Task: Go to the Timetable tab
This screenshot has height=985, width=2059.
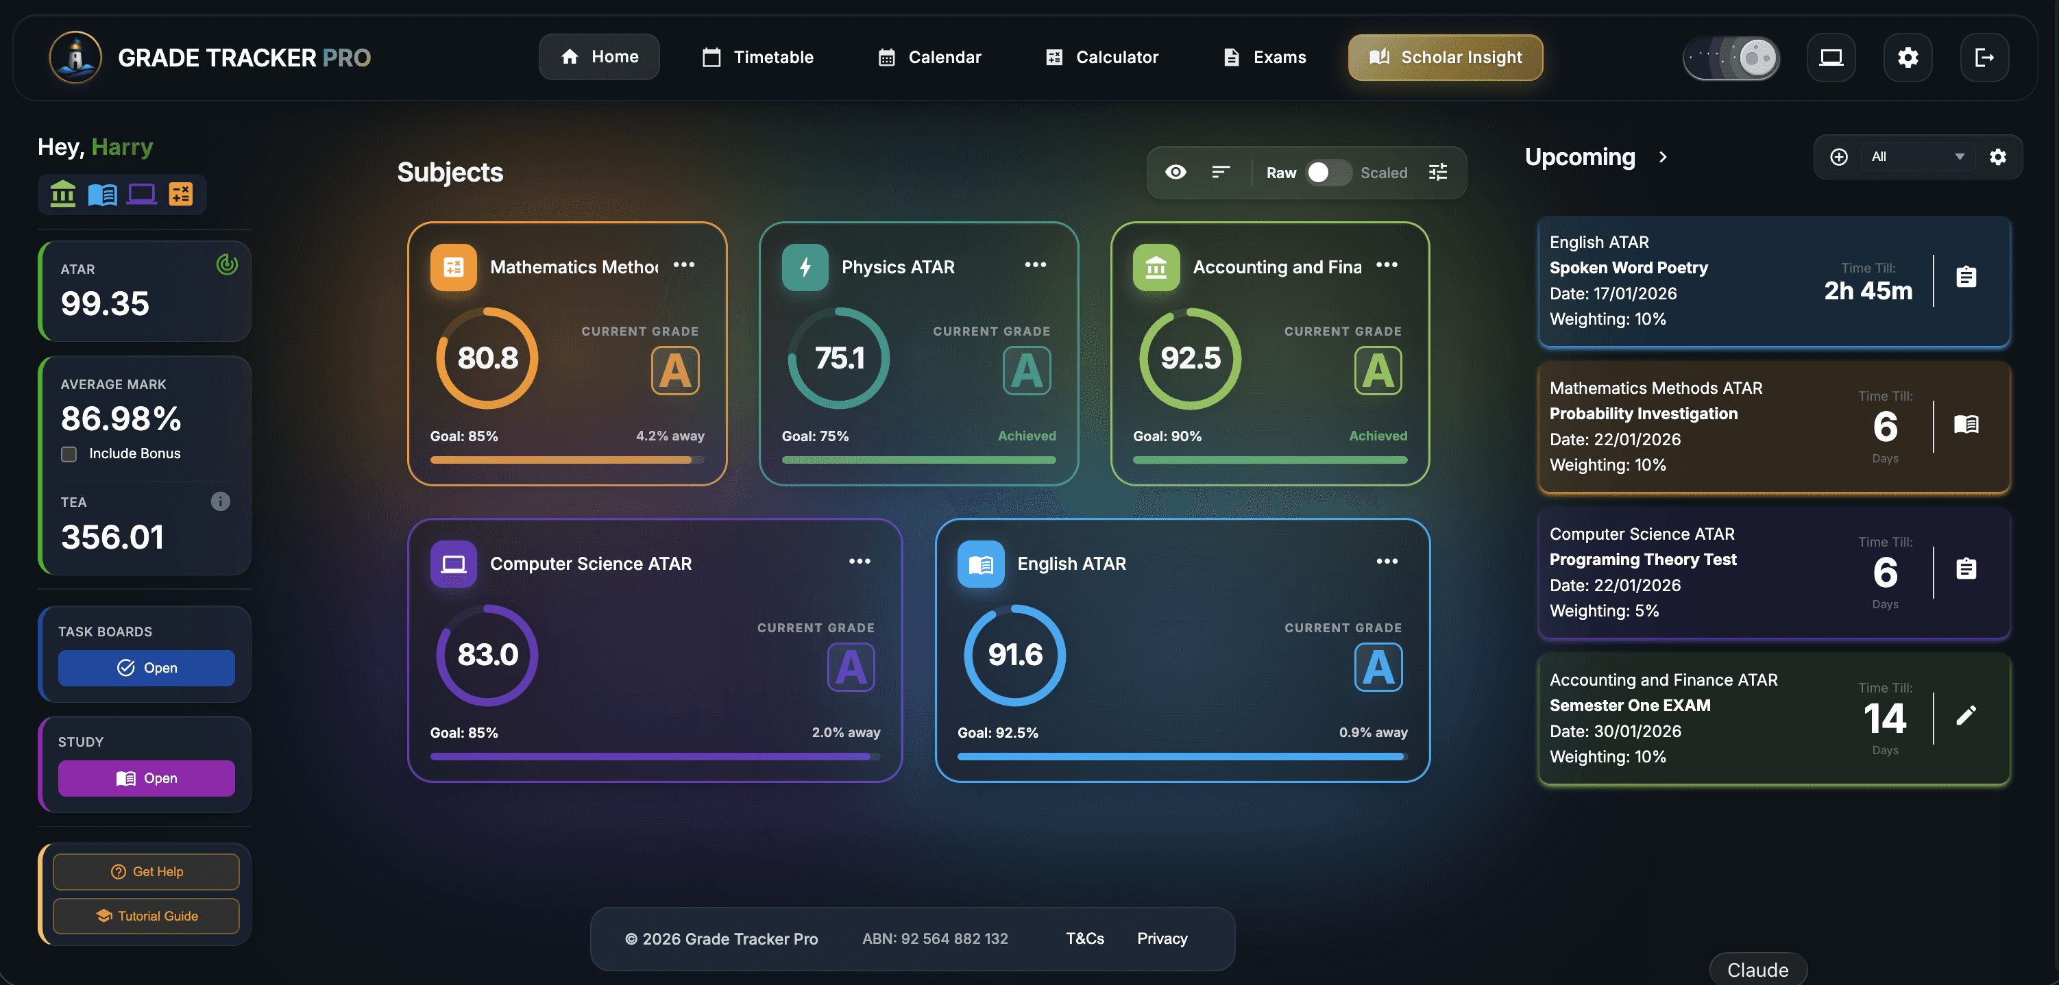Action: click(758, 58)
